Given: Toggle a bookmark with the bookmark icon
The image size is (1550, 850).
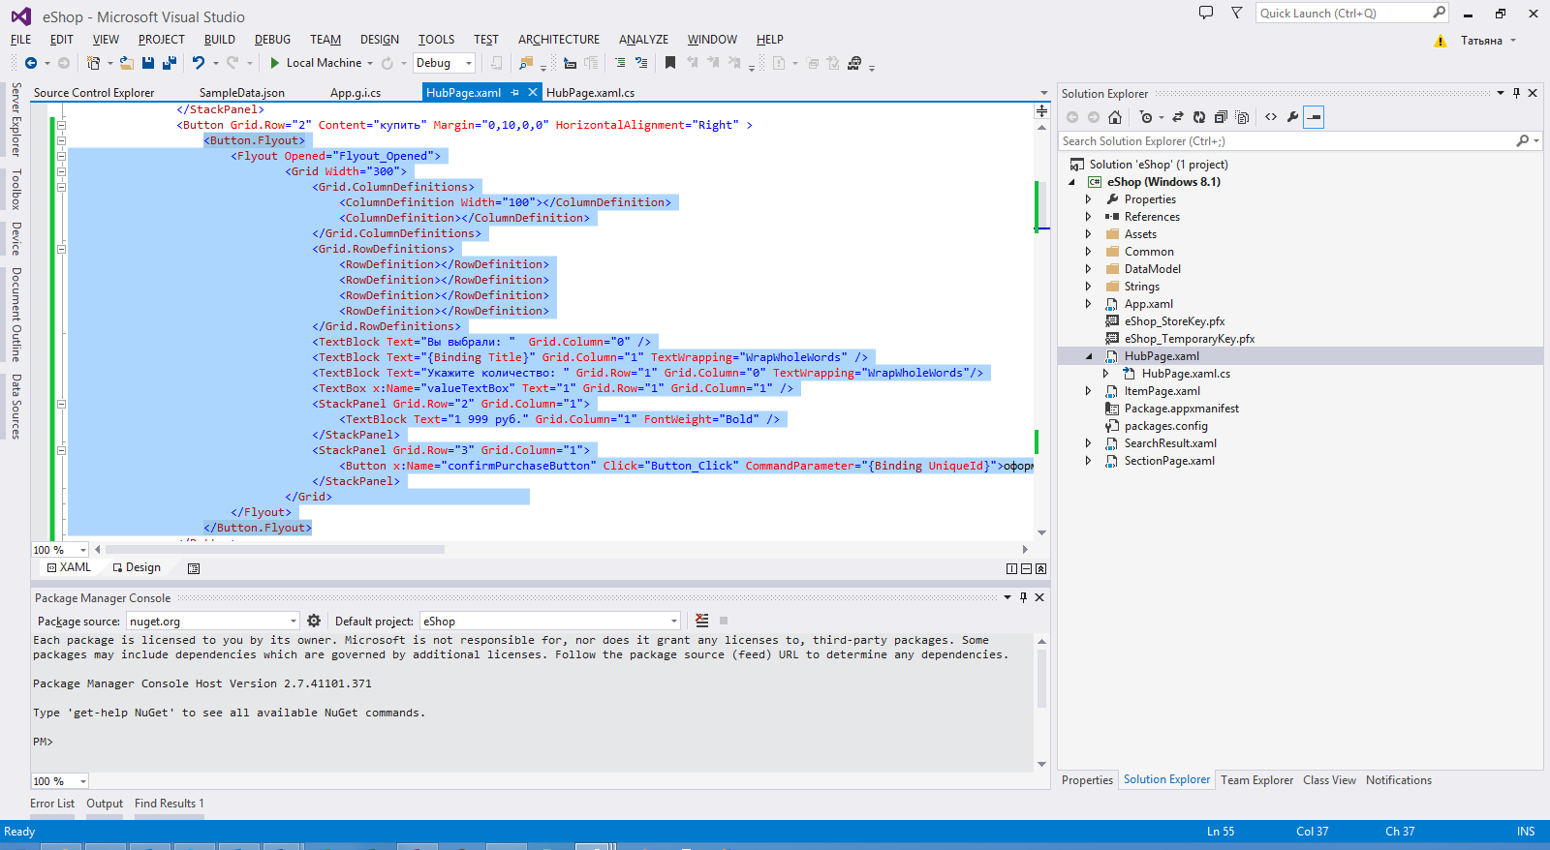Looking at the screenshot, I should [670, 63].
